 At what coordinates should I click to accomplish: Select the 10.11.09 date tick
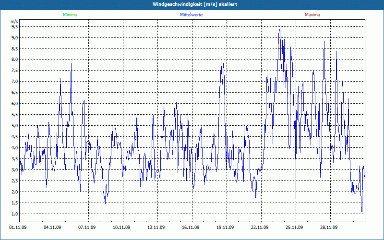(123, 228)
